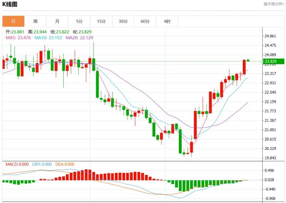The width and height of the screenshot is (286, 203).
Task: Switch to the 4时 four-hour tab
Action: [x=167, y=21]
